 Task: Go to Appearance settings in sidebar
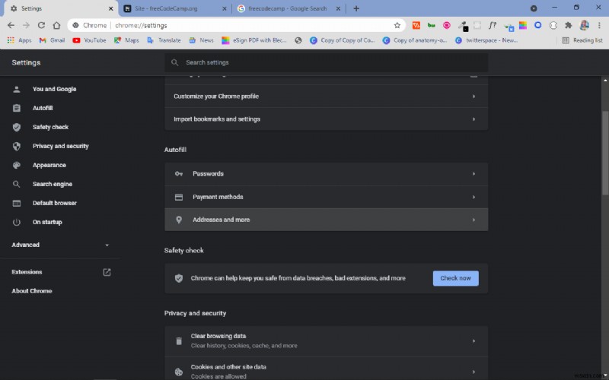click(49, 165)
